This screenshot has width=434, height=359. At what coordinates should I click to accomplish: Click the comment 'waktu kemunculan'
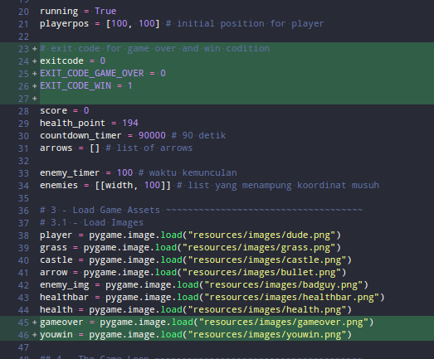pyautogui.click(x=193, y=172)
